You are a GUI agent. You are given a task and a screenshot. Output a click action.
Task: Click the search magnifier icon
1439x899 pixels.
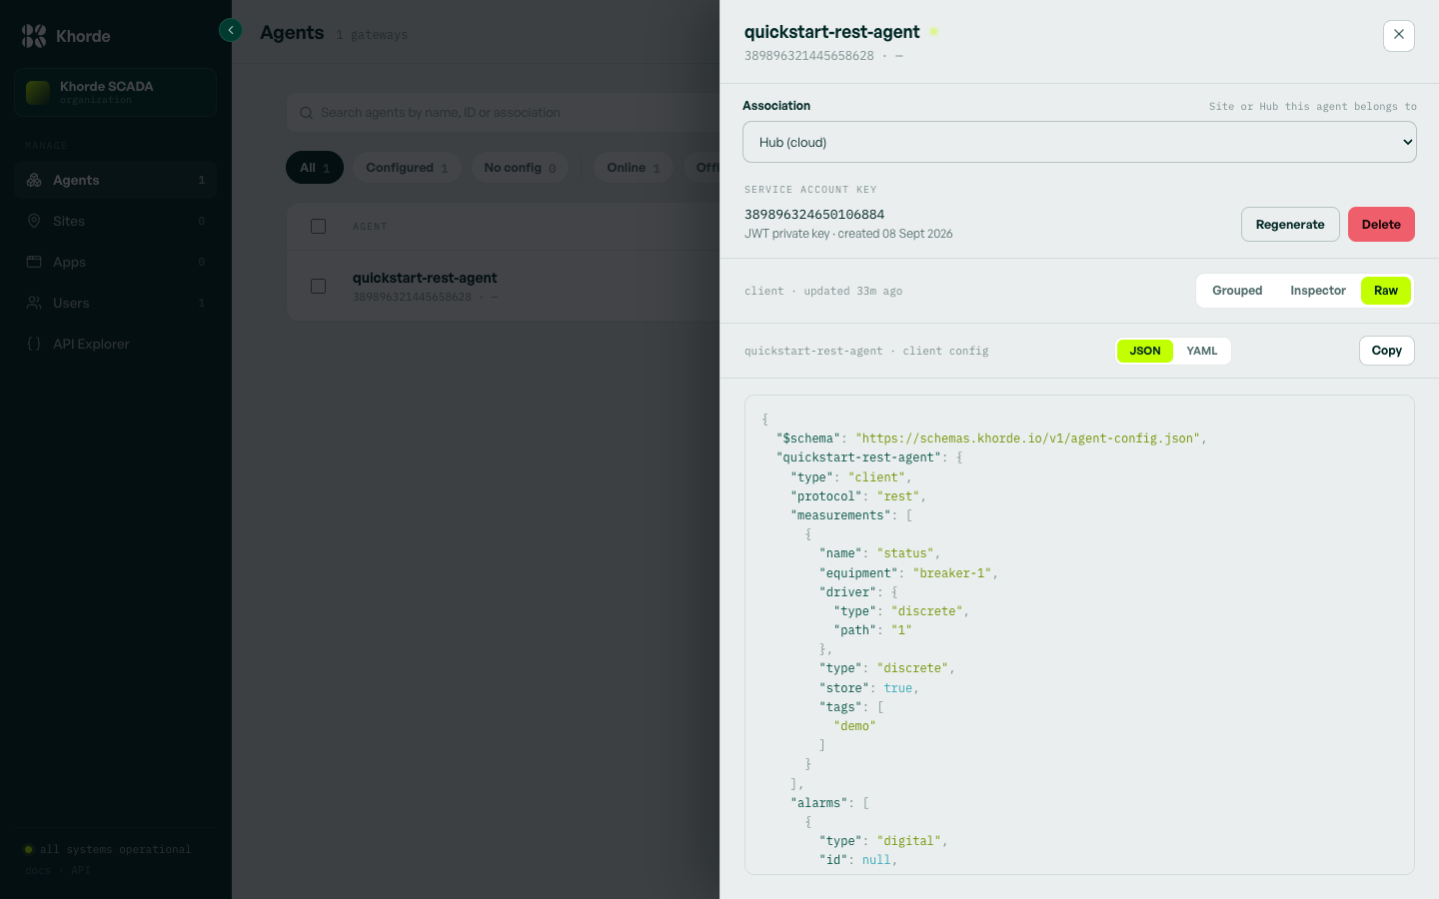point(307,113)
